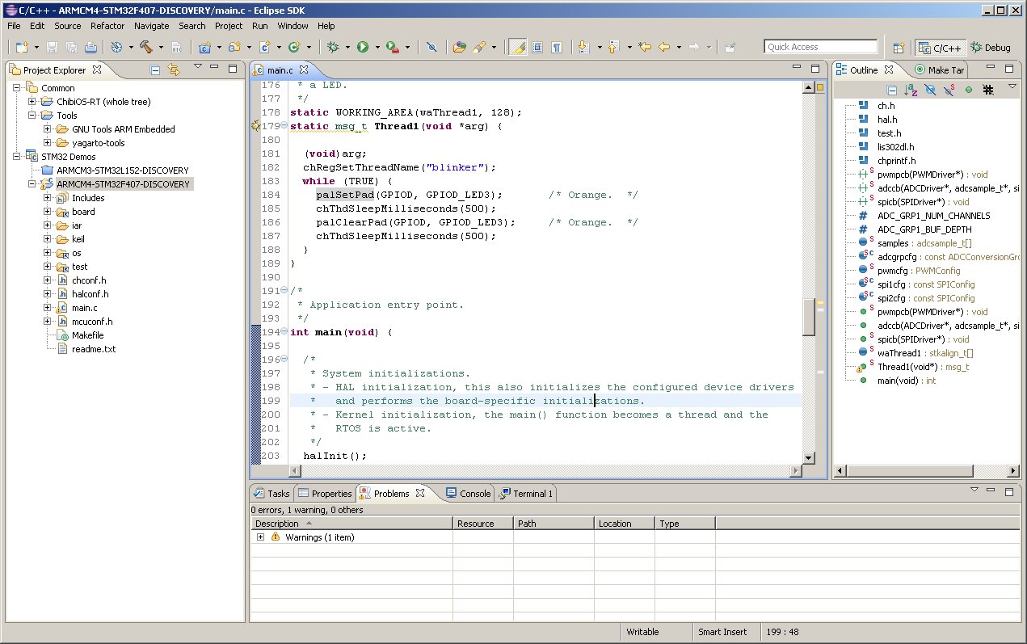
Task: Collapse all in the Project Explorer toolbar
Action: click(155, 69)
